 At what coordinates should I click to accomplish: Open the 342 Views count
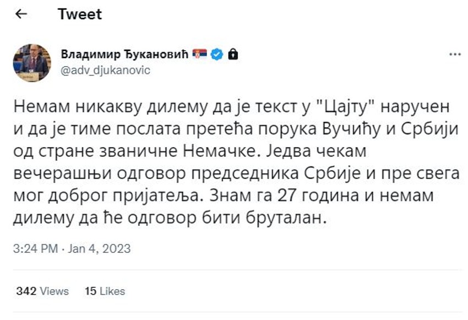pyautogui.click(x=42, y=291)
